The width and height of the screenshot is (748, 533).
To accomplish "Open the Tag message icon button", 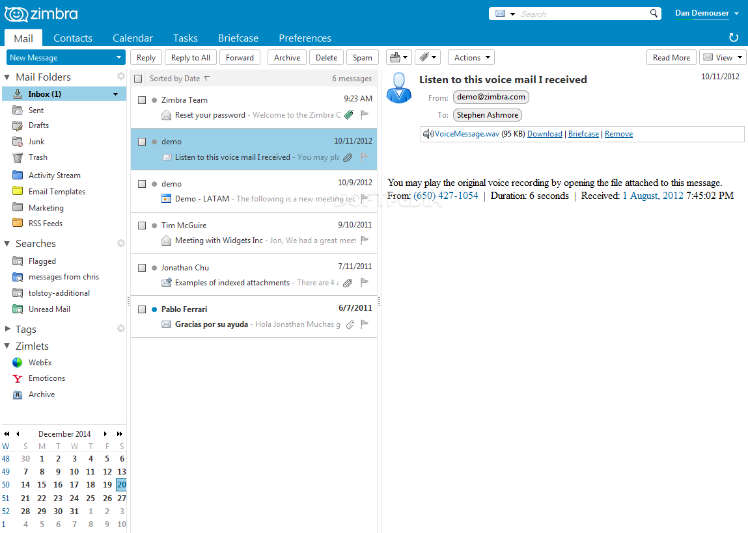I will point(428,58).
